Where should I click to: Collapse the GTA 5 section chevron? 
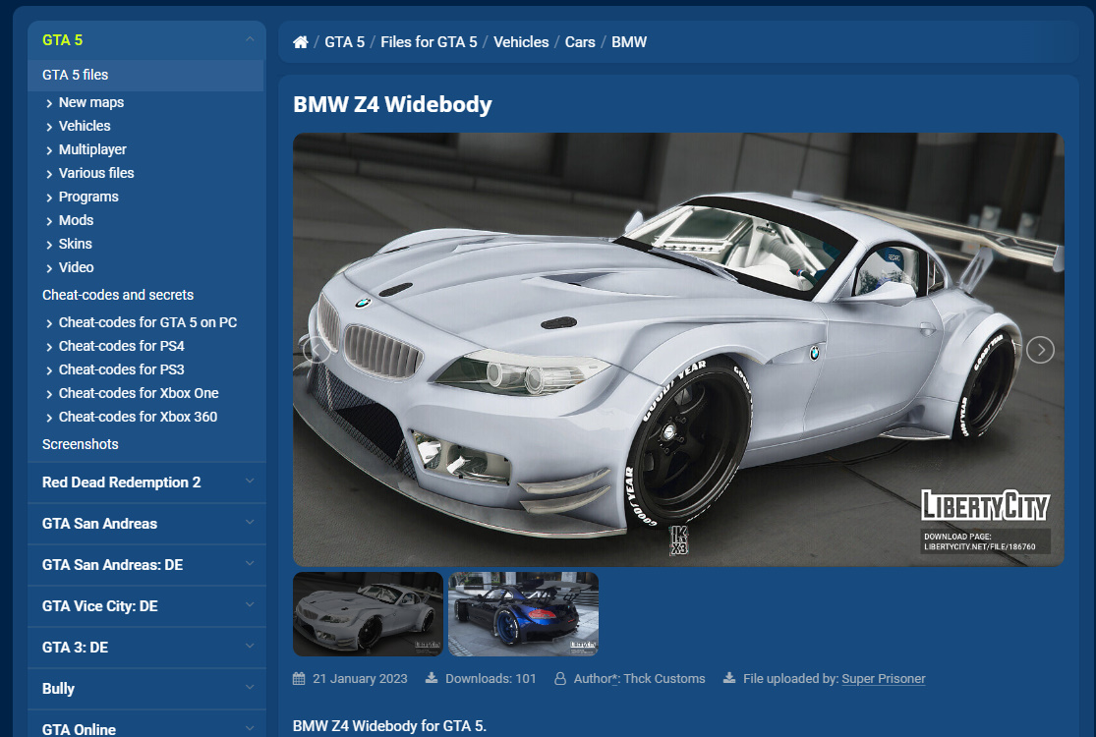point(250,40)
